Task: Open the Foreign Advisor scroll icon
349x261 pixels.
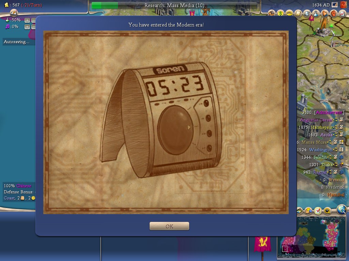Action: tap(298, 14)
